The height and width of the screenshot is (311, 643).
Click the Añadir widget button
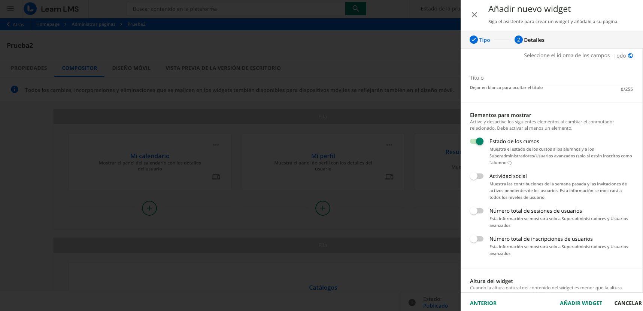[x=581, y=303]
